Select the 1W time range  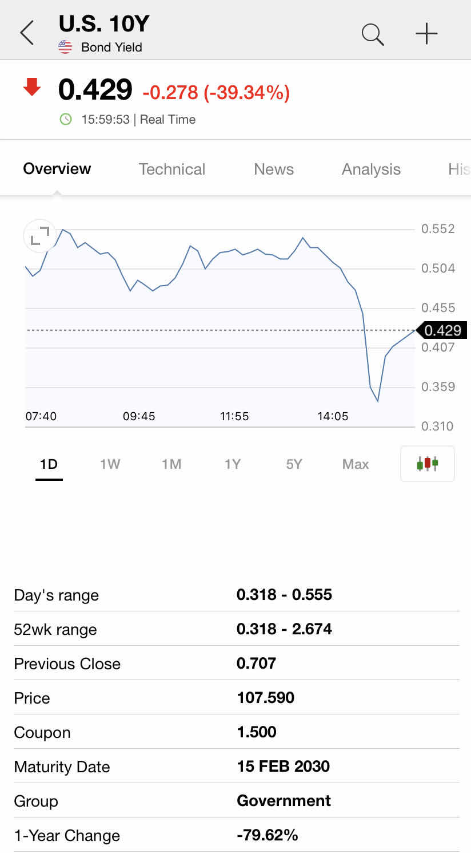[110, 464]
